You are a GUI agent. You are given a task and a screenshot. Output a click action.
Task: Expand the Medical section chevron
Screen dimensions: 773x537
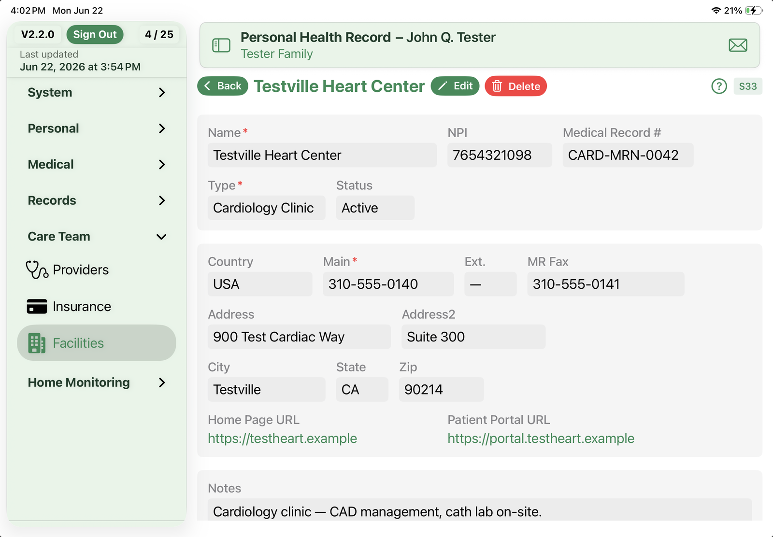(x=162, y=165)
